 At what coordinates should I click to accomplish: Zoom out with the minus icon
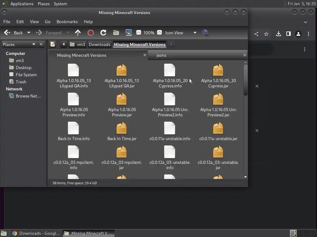pos(138,32)
